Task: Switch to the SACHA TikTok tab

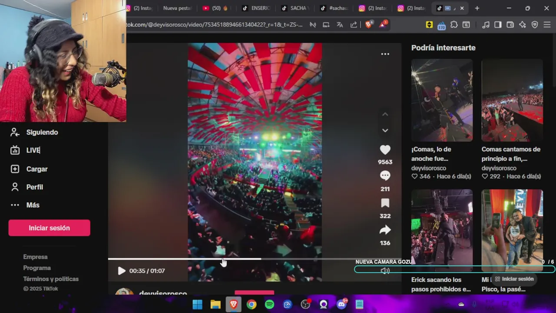Action: 295,8
